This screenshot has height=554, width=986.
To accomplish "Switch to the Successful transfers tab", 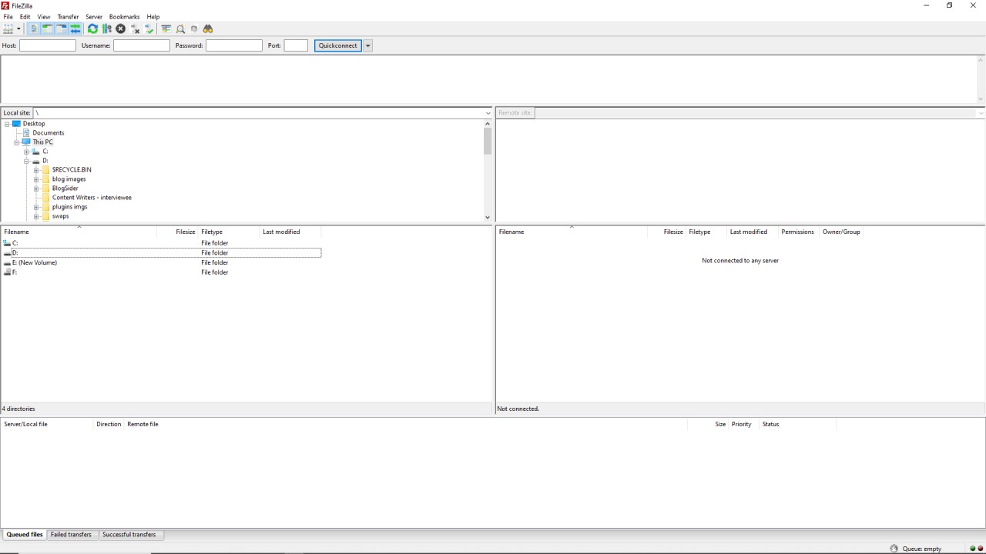I will 129,534.
